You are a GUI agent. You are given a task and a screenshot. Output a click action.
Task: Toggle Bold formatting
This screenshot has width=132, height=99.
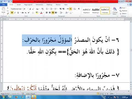pos(12,13)
